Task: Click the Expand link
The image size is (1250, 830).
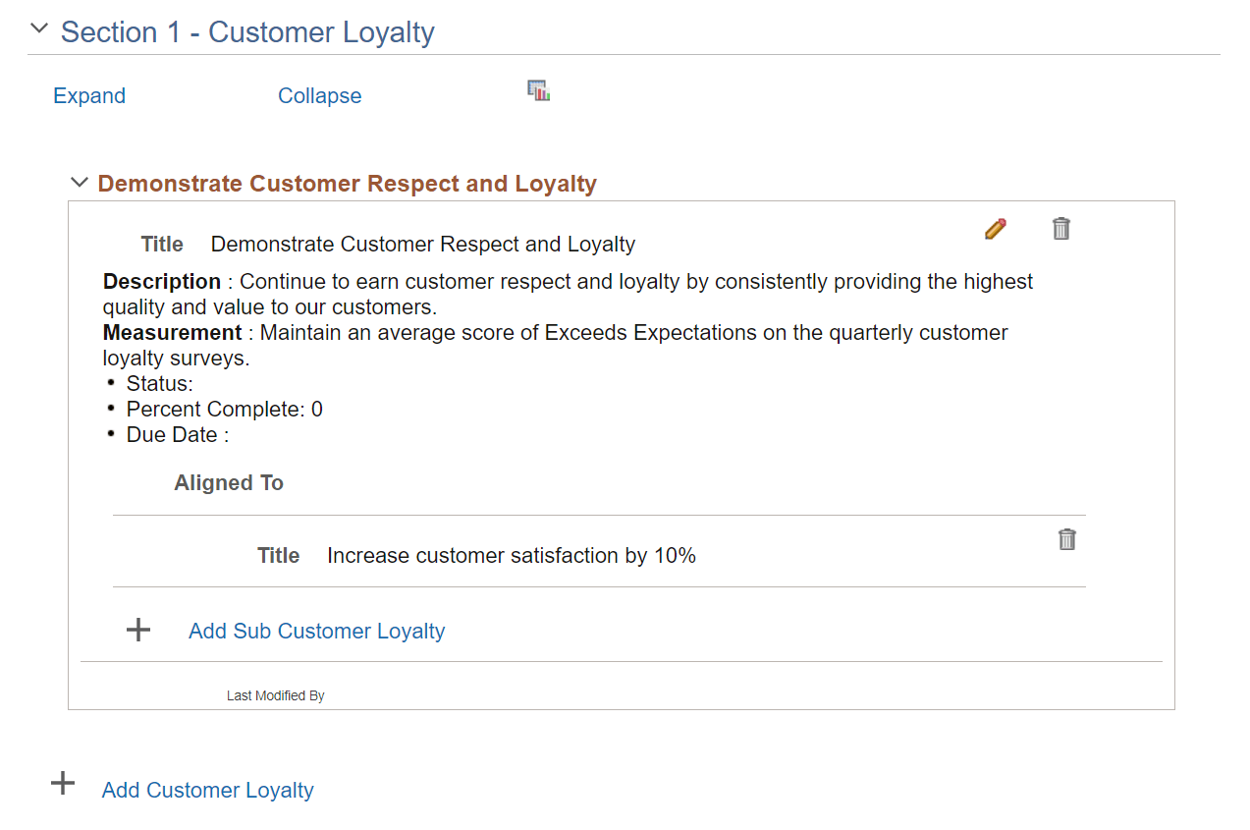Action: tap(89, 96)
